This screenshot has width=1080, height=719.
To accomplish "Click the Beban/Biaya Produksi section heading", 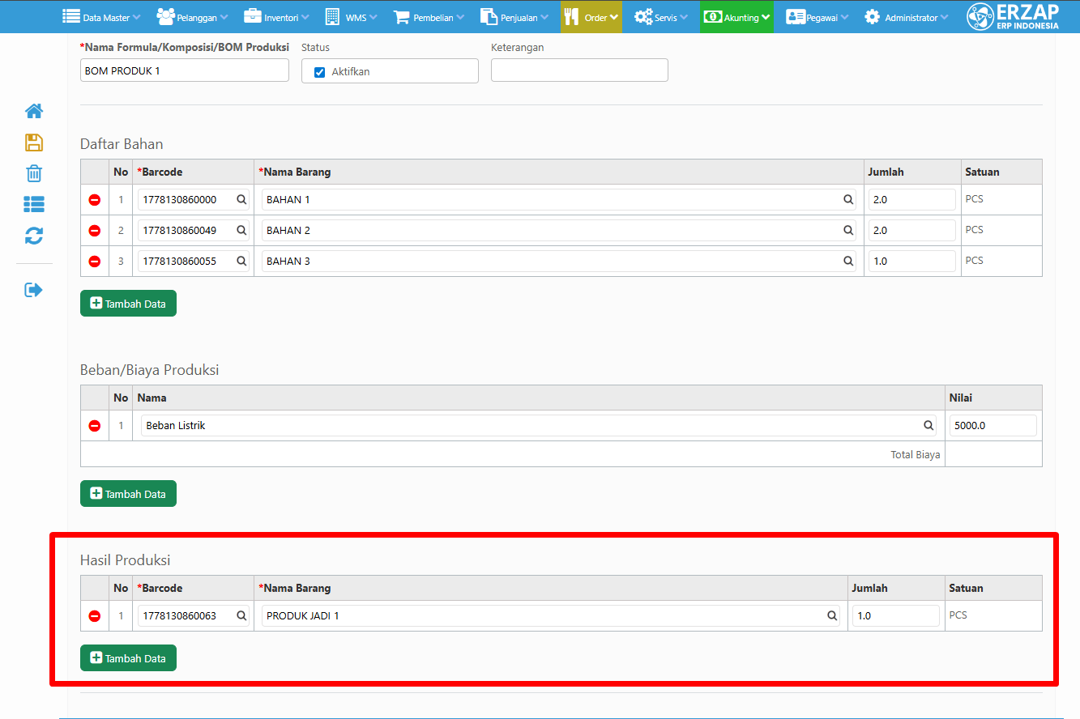I will tap(150, 370).
